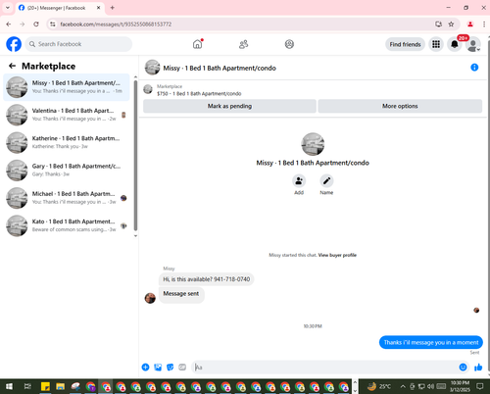Send a thumbs-up like
The image size is (490, 394).
click(478, 368)
